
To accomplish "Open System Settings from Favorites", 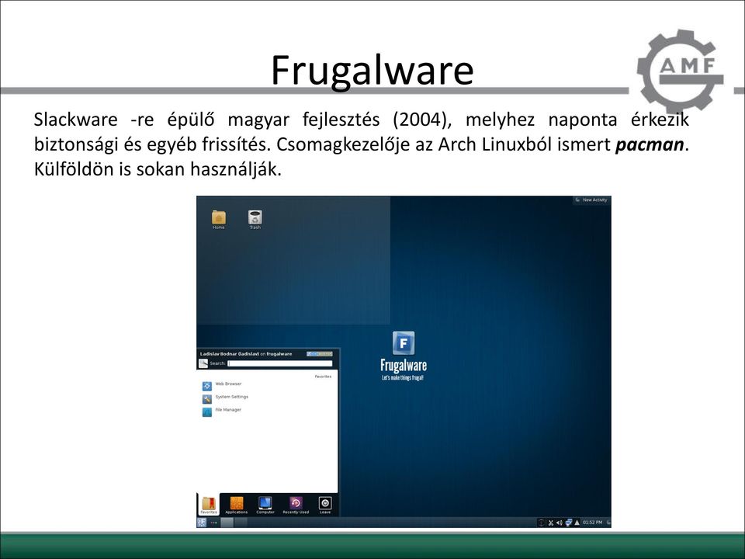I will coord(225,398).
